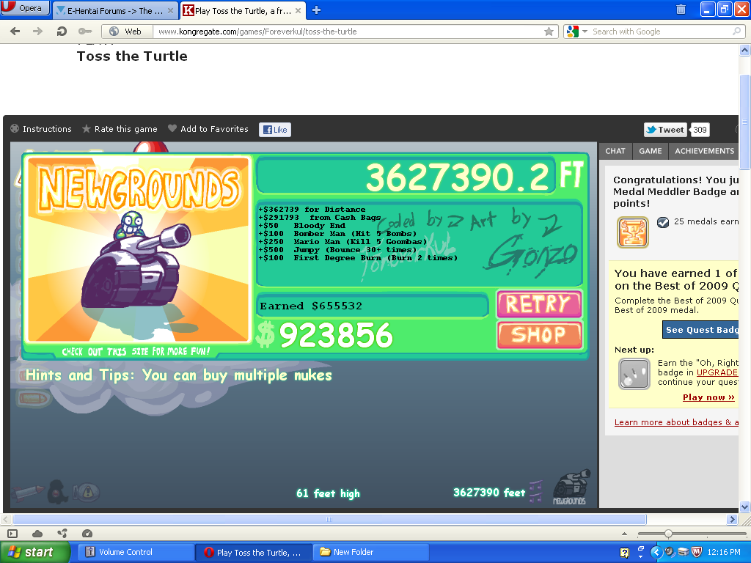751x563 pixels.
Task: Click the horizontal scrollbar thumb
Action: [x=329, y=520]
